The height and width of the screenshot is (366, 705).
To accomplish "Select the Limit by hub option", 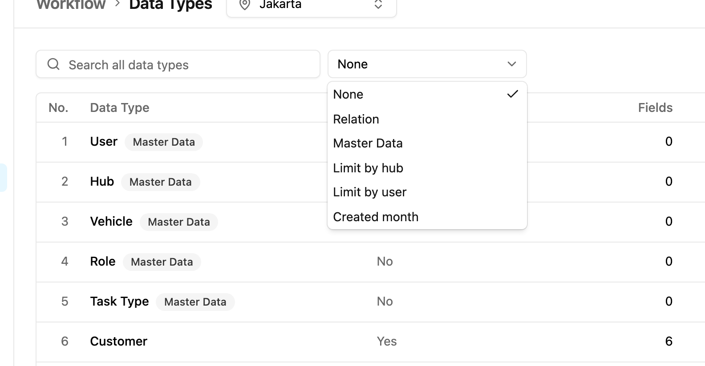I will [x=427, y=168].
